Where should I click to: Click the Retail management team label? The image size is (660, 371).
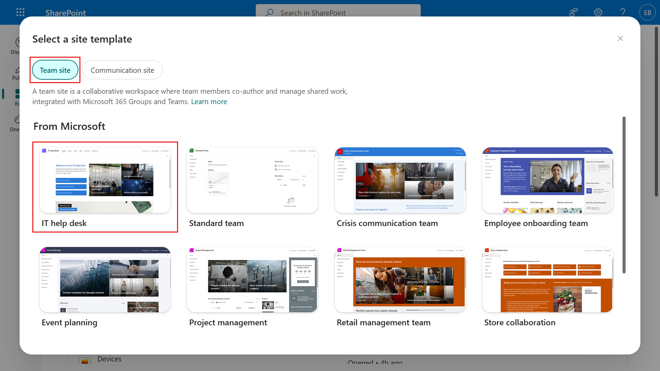[x=384, y=323]
